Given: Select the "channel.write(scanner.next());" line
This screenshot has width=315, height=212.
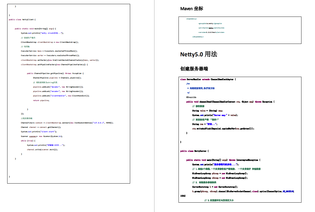Looking at the screenshot, I should [x=42, y=150].
